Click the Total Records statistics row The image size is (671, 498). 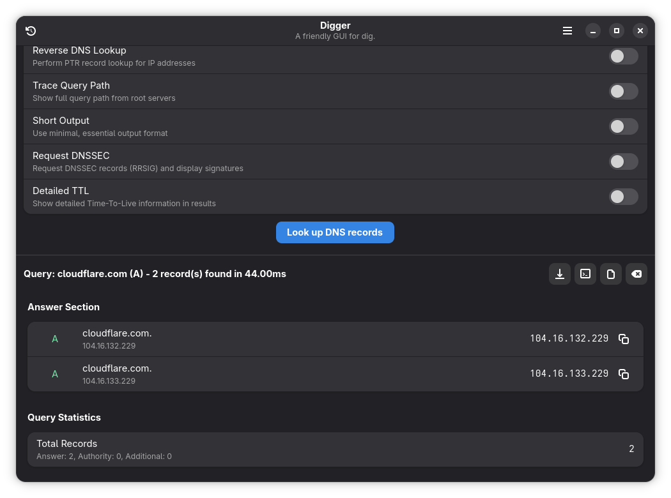(335, 449)
